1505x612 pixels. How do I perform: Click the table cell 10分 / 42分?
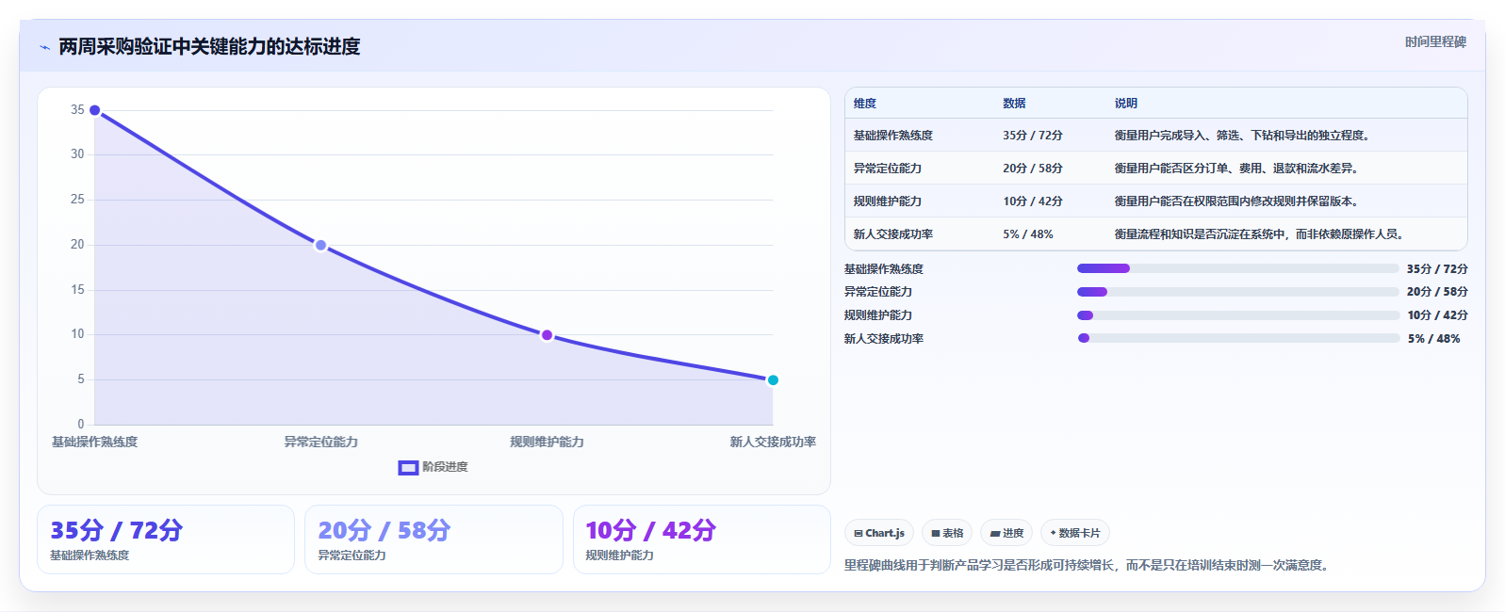[1033, 201]
